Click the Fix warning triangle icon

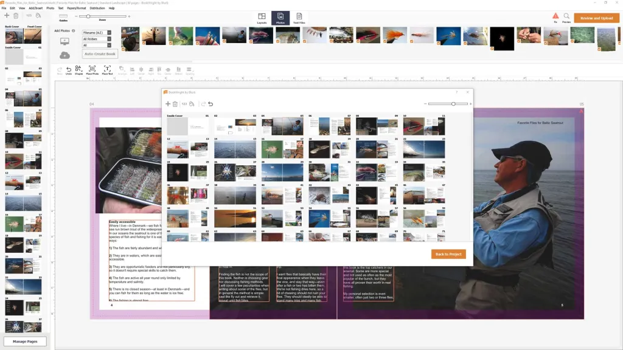click(555, 17)
